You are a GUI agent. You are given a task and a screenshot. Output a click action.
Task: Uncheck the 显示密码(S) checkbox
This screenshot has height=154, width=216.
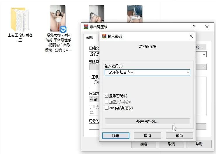106,96
